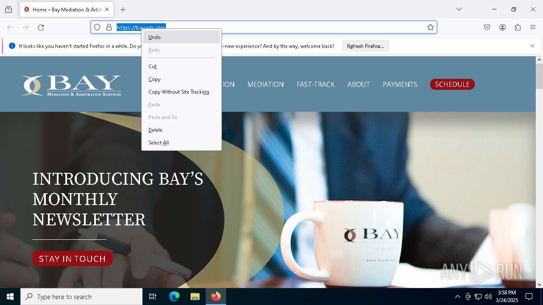The image size is (543, 305).
Task: Click the Bay Mediation & Arbitration logo
Action: 71,86
